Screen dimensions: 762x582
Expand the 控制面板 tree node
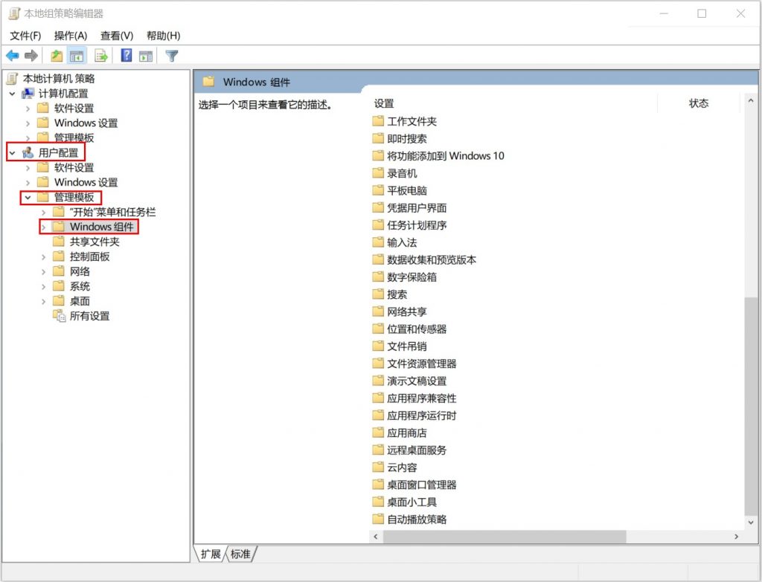[43, 256]
